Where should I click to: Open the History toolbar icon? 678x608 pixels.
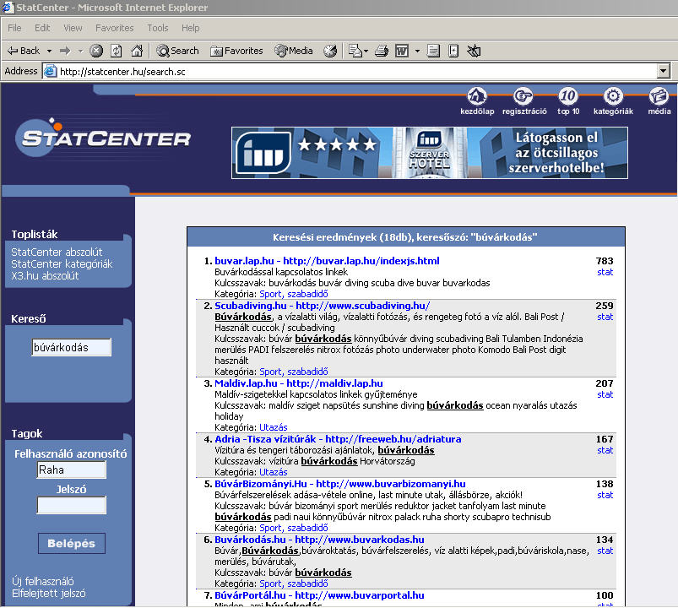tap(331, 51)
